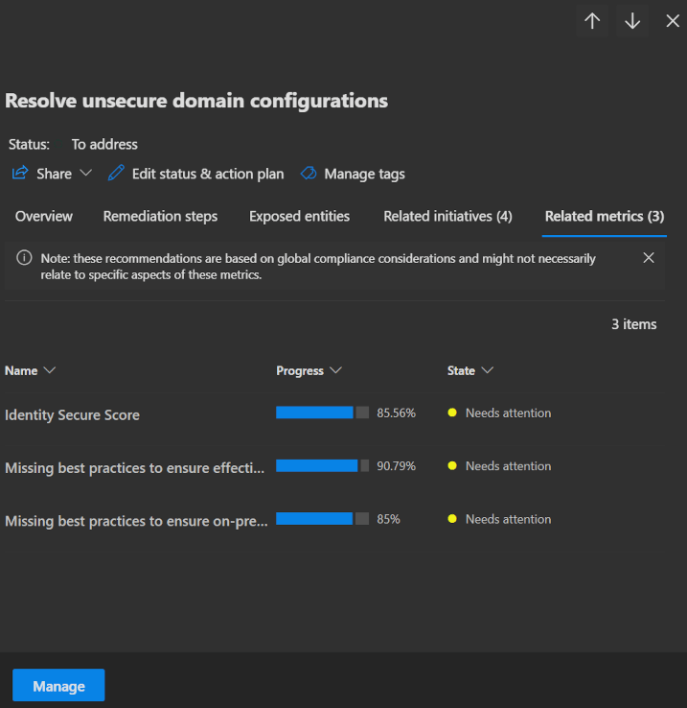Viewport: 687px width, 708px height.
Task: Expand the Share dropdown chevron
Action: coord(85,174)
